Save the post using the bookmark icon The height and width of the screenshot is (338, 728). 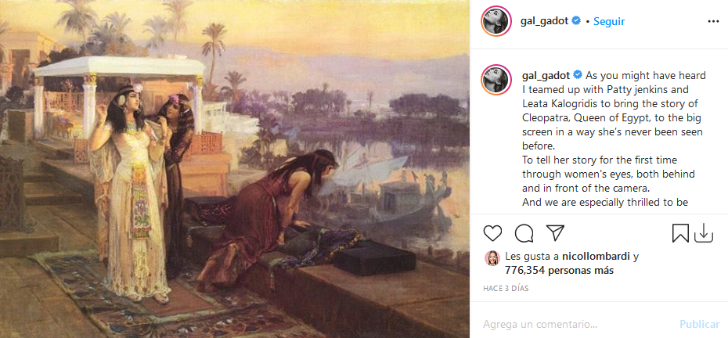(680, 233)
